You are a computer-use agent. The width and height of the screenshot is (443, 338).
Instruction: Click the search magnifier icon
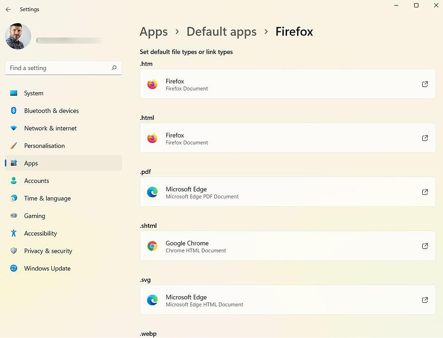(114, 68)
